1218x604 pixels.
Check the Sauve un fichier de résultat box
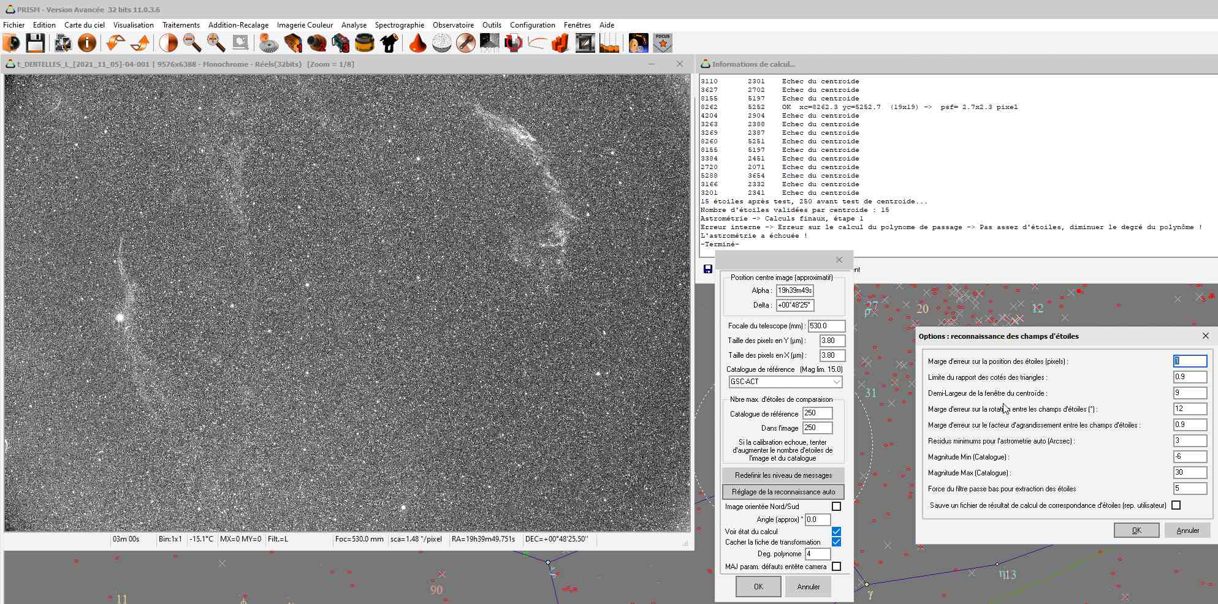click(x=1176, y=505)
